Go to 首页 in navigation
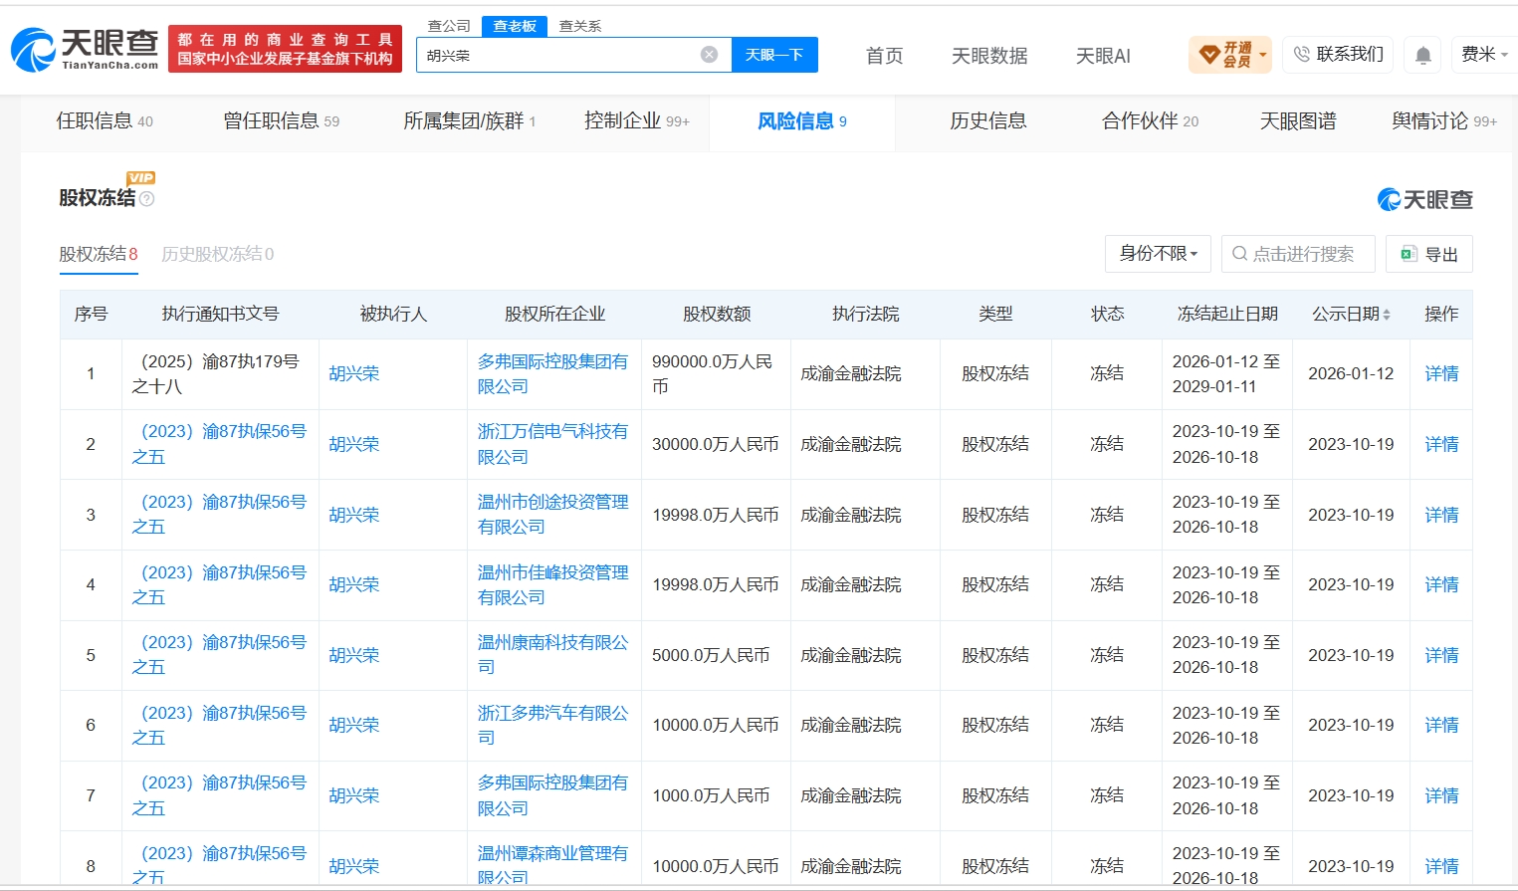This screenshot has height=891, width=1518. [885, 56]
